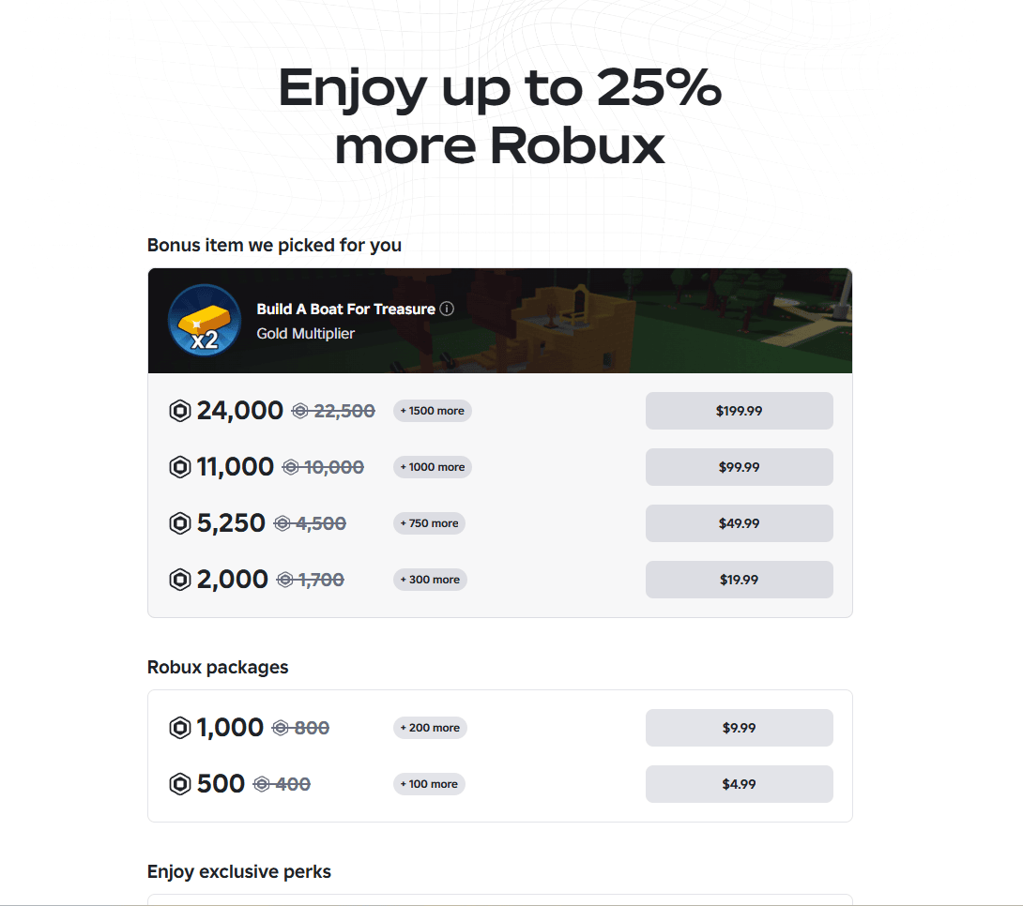Image resolution: width=1023 pixels, height=906 pixels.
Task: Click the '+ 1500 more' bonus badge
Action: tap(432, 411)
